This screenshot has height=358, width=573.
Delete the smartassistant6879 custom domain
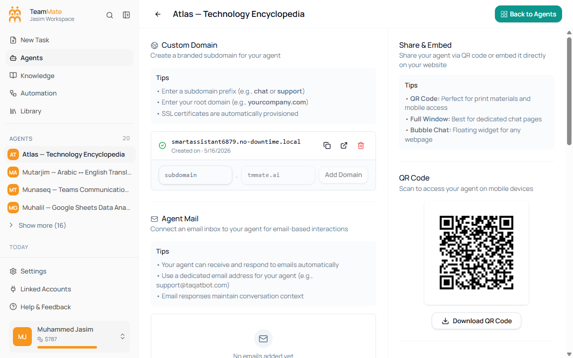pos(361,145)
